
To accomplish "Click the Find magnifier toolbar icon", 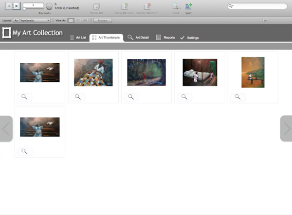I will 175,6.
